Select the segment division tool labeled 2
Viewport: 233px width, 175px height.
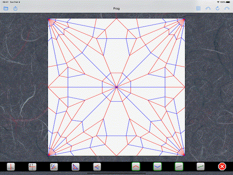(32, 167)
